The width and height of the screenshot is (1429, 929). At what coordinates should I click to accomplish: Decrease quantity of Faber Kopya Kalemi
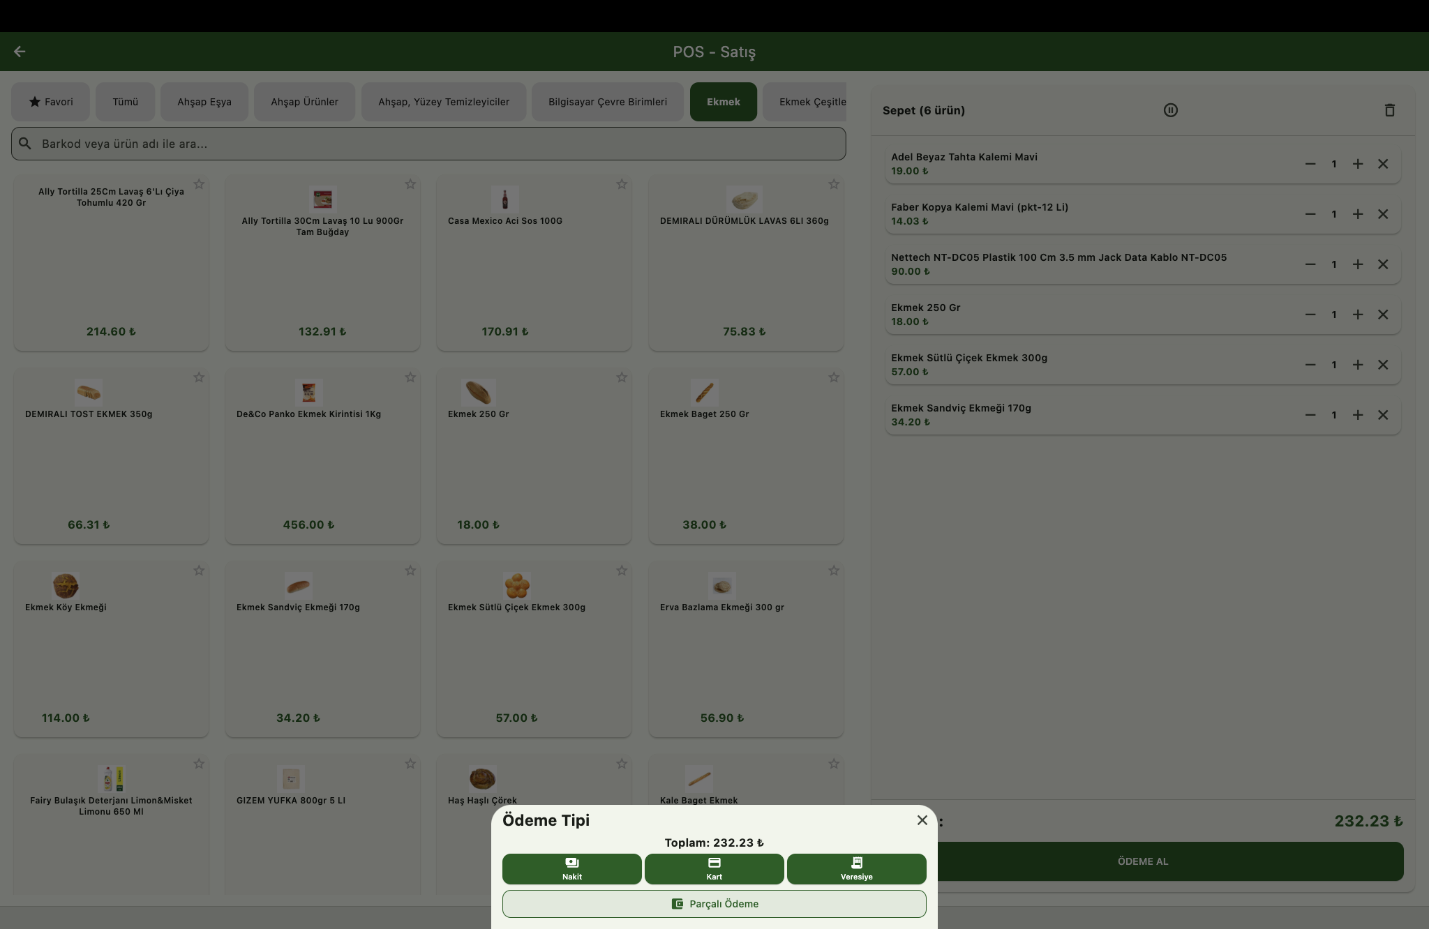click(1310, 214)
